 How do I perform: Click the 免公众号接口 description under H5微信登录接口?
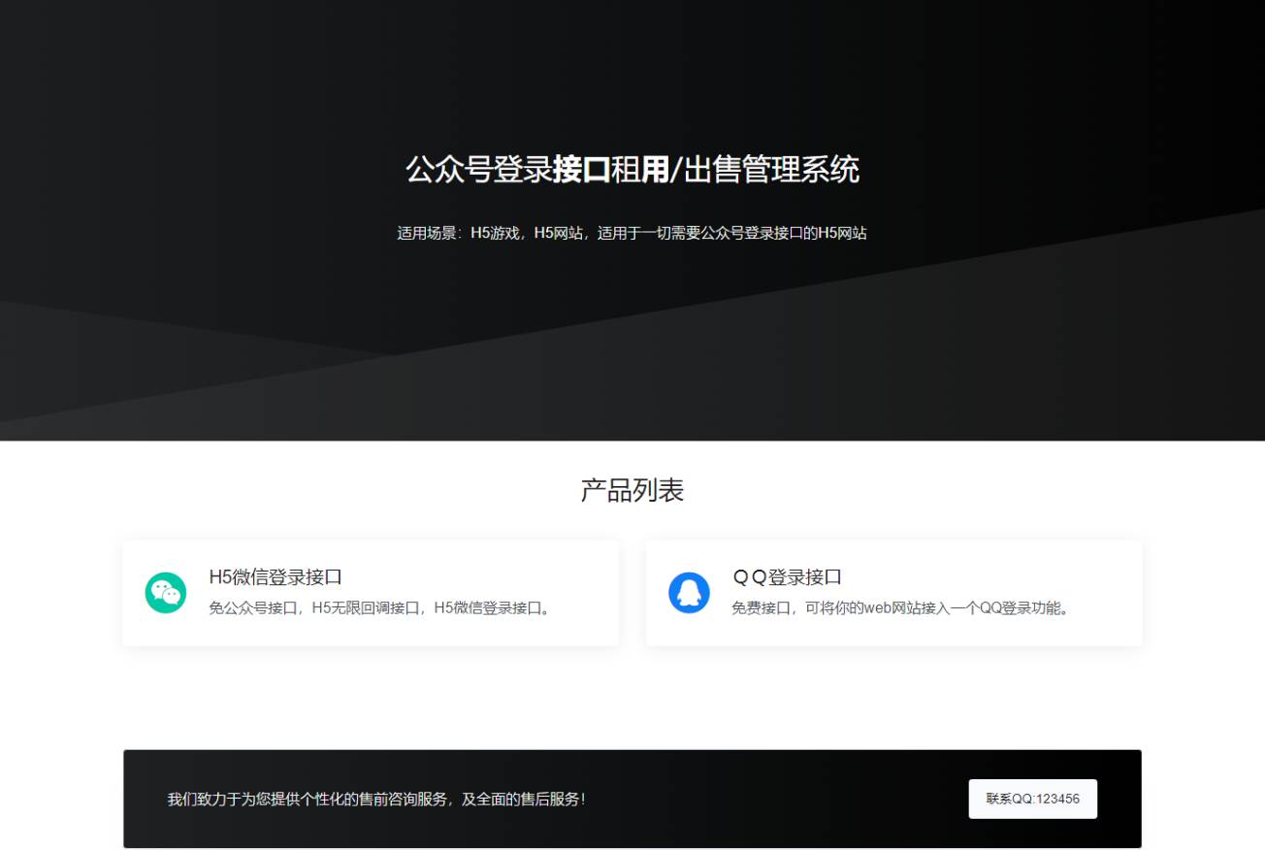point(382,608)
